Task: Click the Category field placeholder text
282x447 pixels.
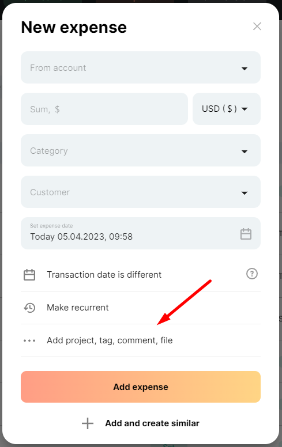Action: 49,151
